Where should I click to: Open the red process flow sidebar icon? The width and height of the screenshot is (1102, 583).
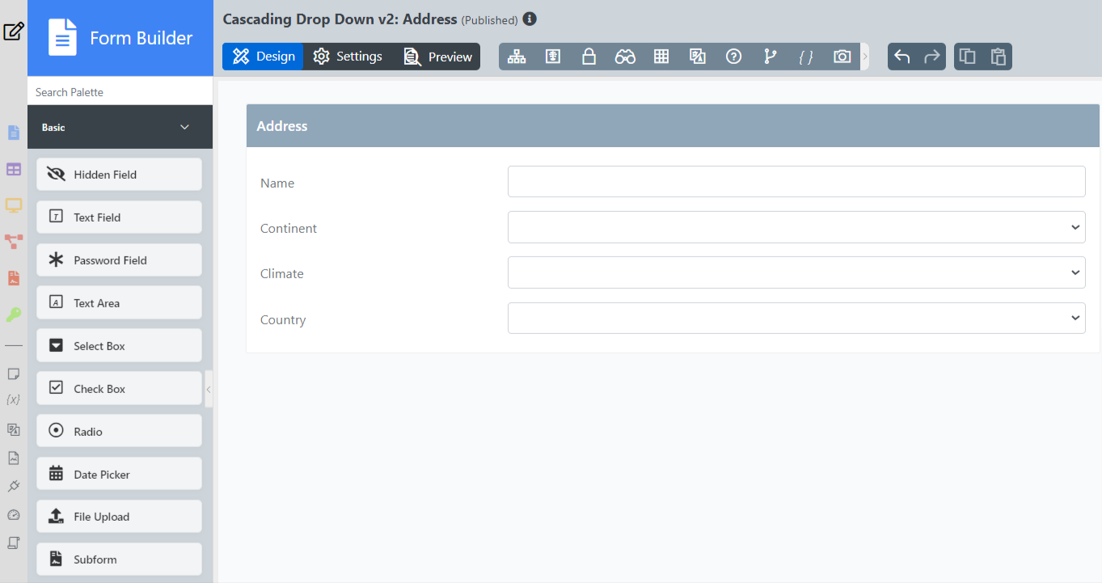(x=14, y=242)
